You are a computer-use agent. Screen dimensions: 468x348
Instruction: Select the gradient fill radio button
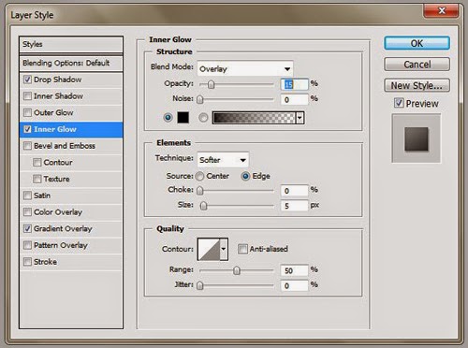coord(203,118)
